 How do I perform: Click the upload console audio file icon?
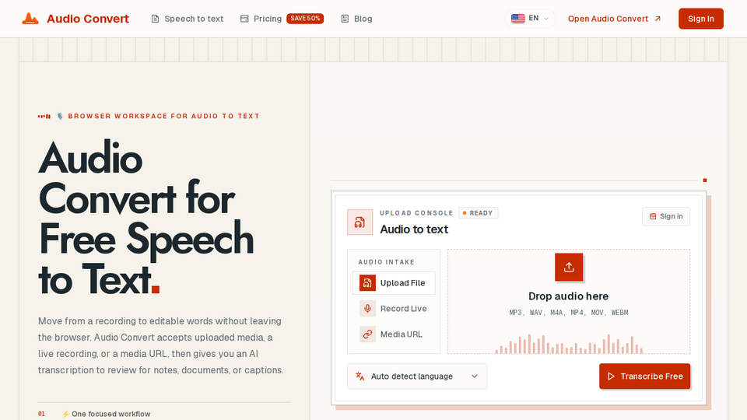click(x=359, y=222)
